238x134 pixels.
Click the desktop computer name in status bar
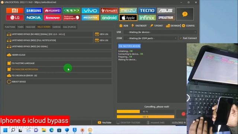pos(128,122)
